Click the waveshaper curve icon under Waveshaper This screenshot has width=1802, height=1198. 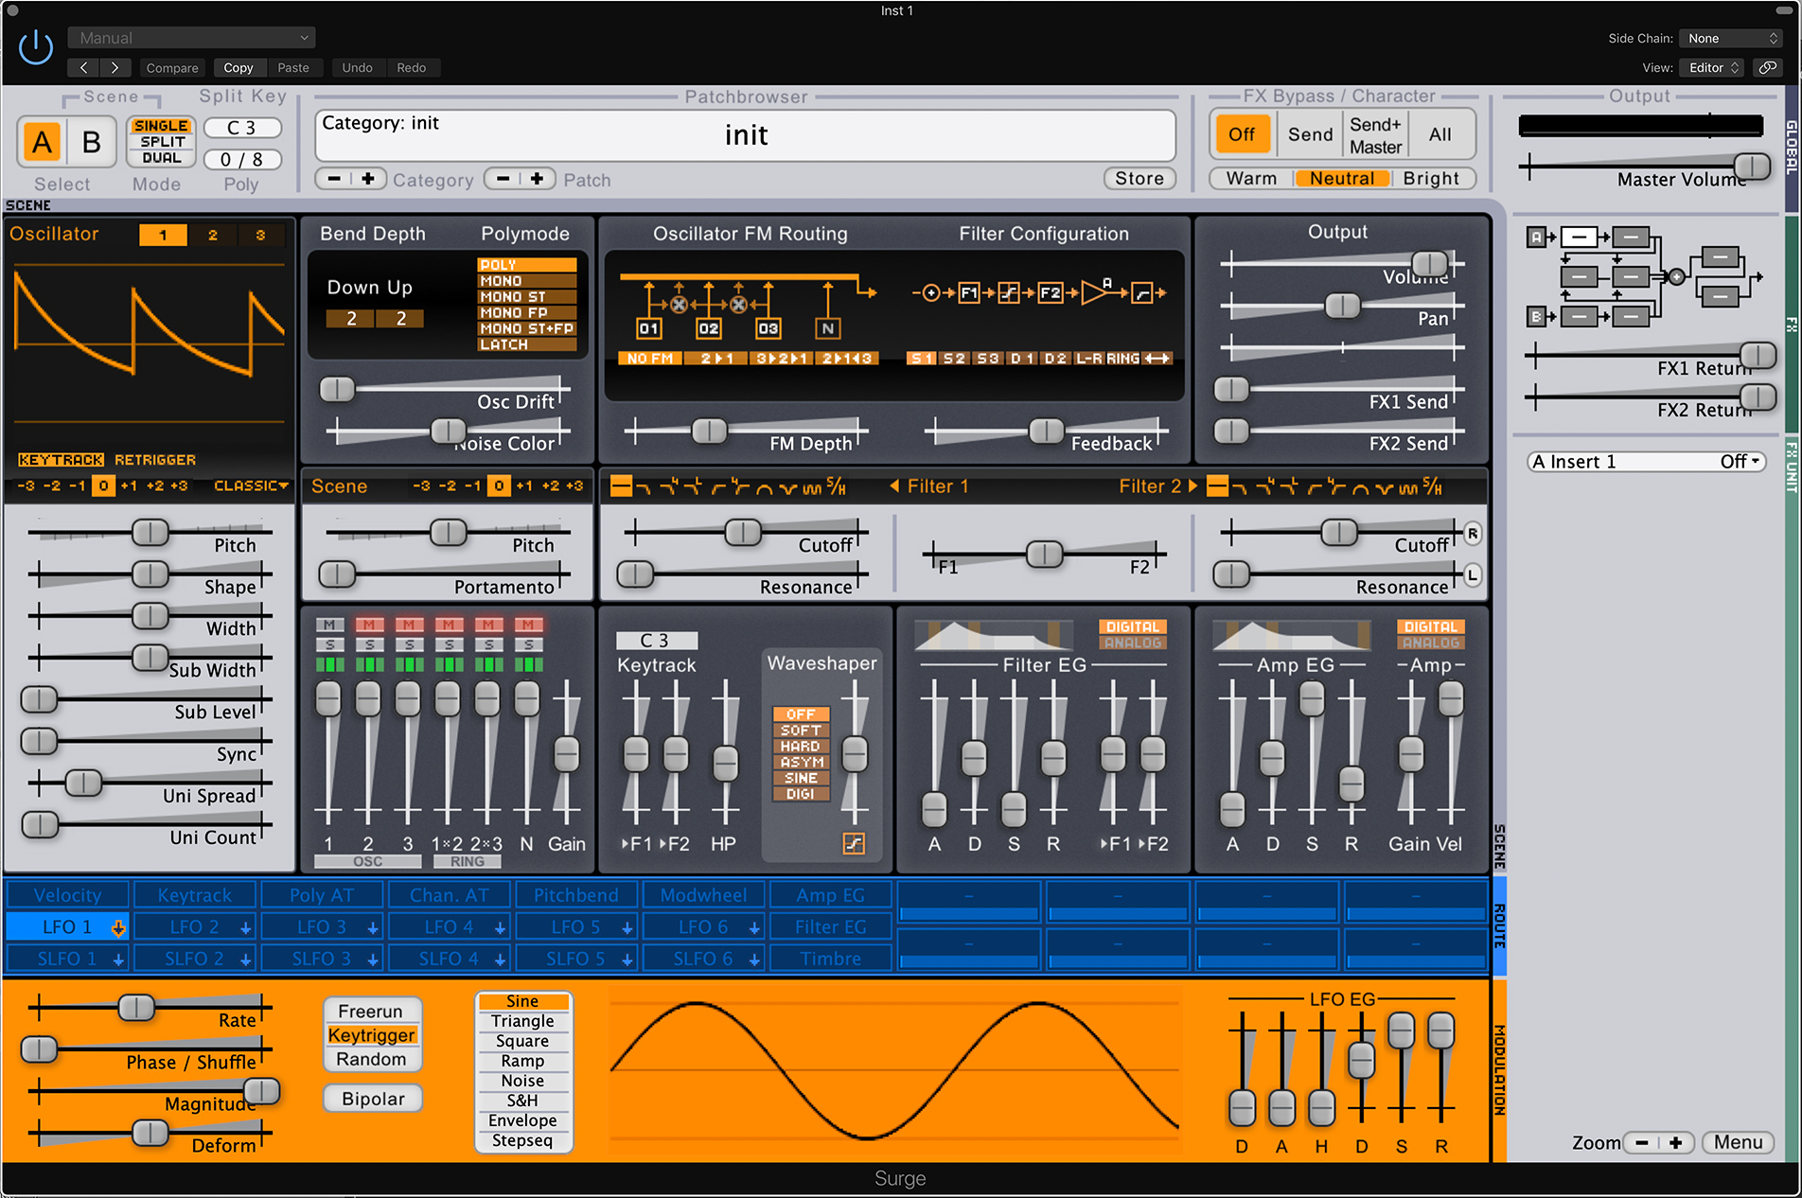point(853,843)
